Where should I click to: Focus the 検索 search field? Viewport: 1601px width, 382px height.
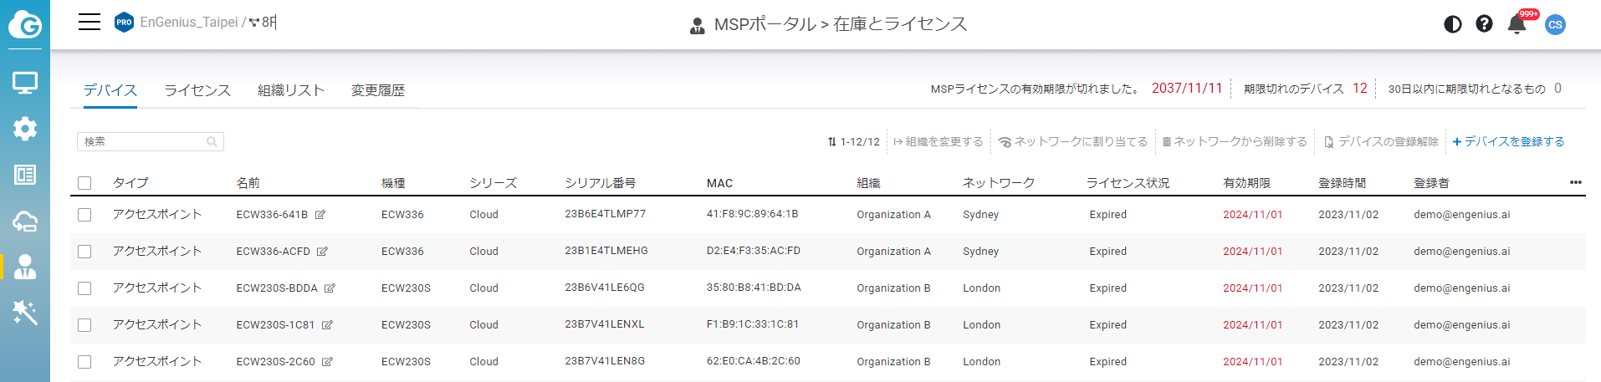pos(144,142)
